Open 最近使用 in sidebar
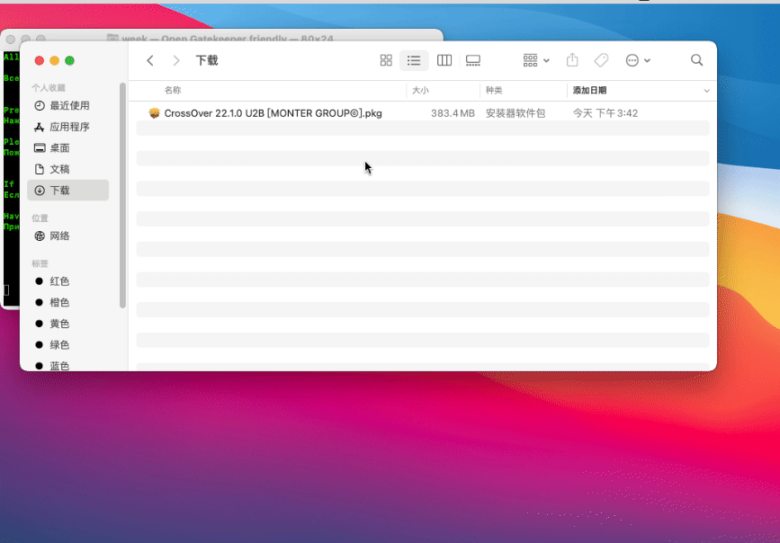 point(69,106)
